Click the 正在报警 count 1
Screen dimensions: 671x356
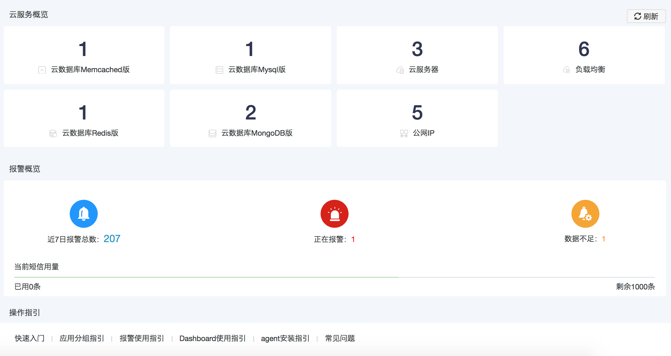point(353,239)
